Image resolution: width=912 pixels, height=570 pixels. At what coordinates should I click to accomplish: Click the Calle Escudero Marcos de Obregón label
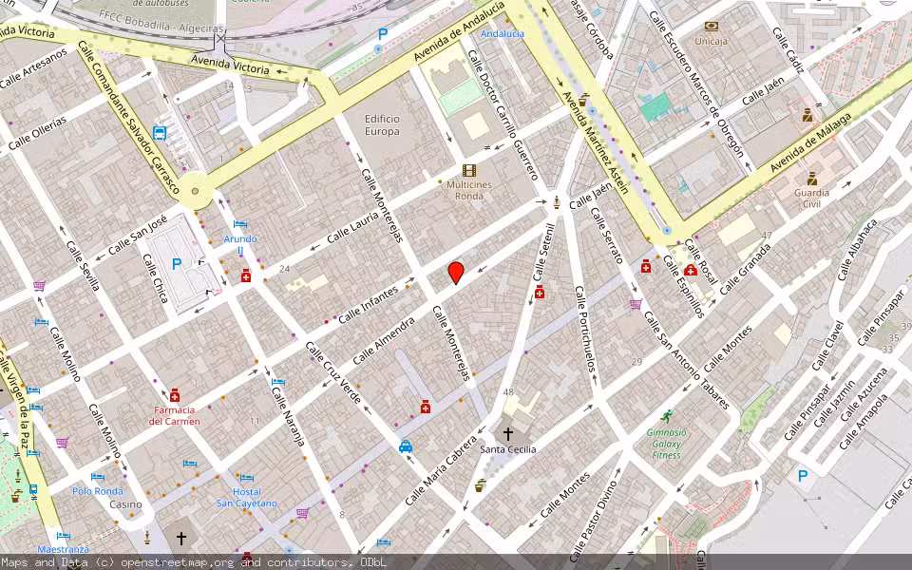coord(696,84)
